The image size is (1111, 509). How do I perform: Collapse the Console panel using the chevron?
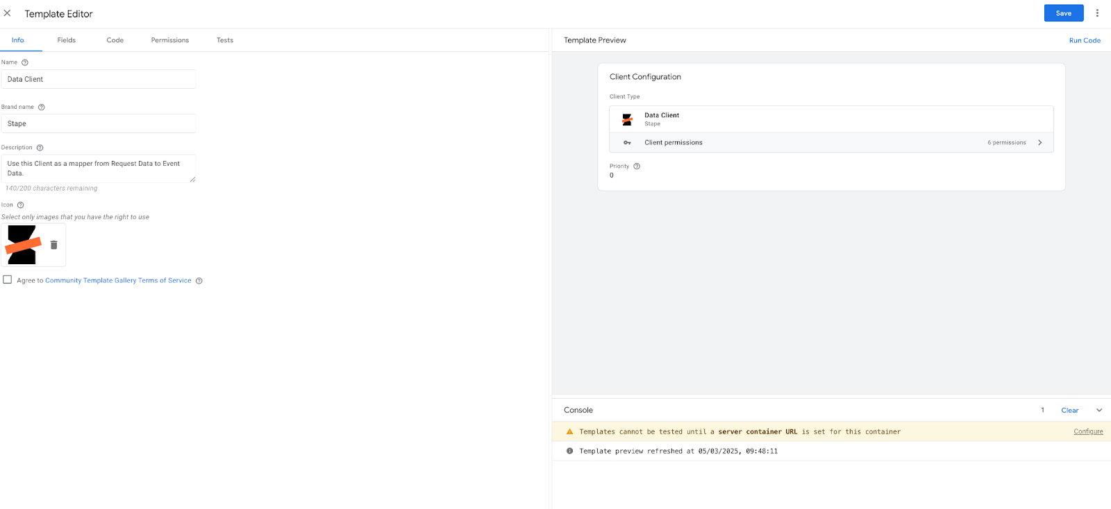click(x=1099, y=411)
